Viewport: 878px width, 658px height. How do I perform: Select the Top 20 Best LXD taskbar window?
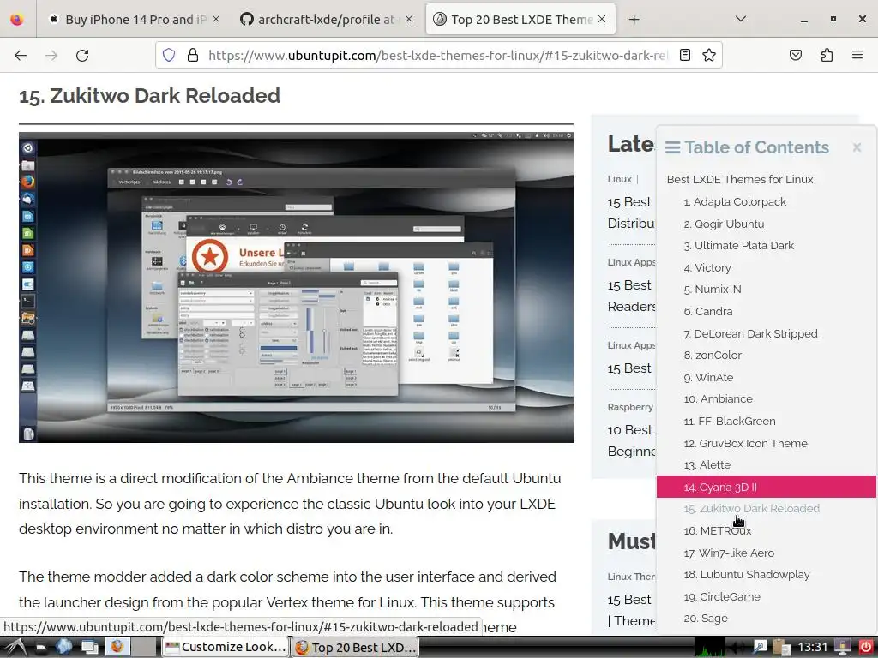(x=355, y=648)
